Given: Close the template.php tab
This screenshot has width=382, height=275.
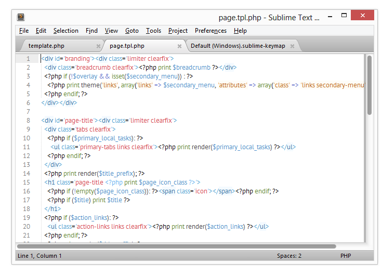Looking at the screenshot, I should (98, 46).
